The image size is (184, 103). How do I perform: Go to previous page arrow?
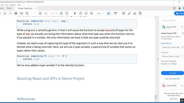pyautogui.click(x=40, y=13)
